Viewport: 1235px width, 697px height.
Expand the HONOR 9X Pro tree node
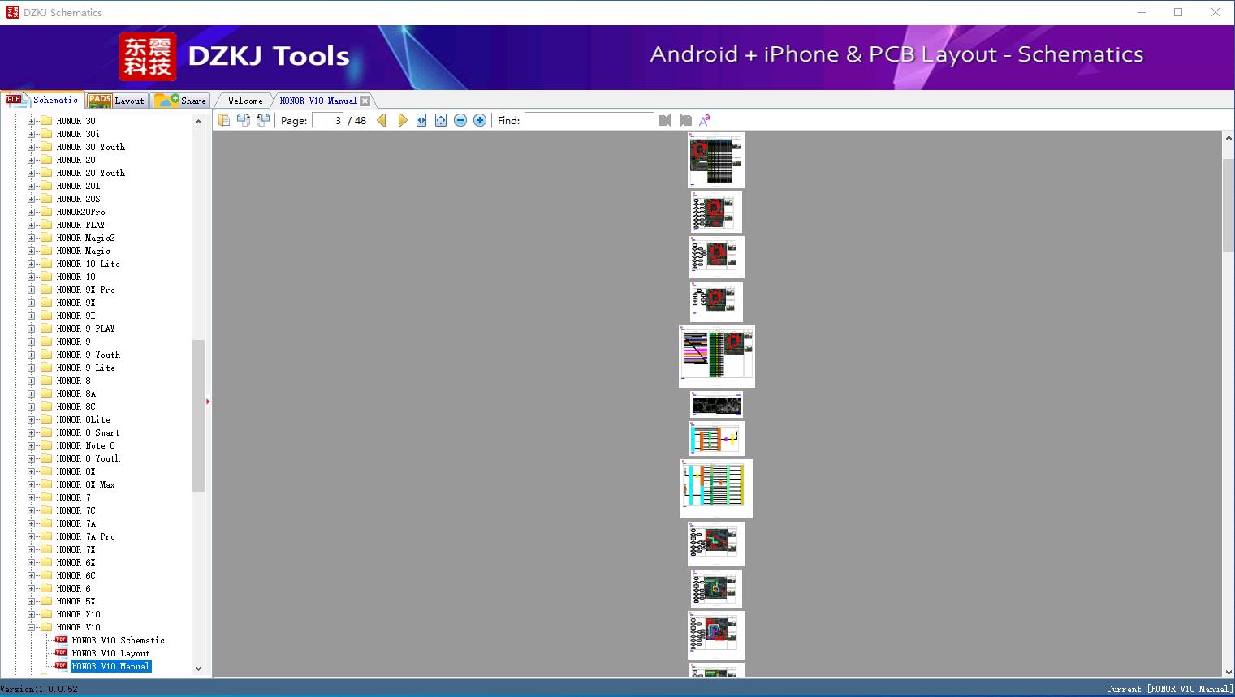point(31,290)
